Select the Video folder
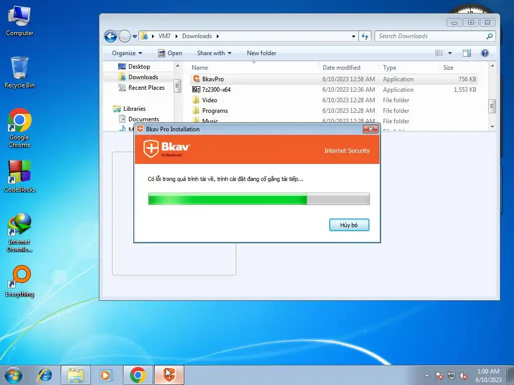Image resolution: width=514 pixels, height=385 pixels. coord(334,100)
